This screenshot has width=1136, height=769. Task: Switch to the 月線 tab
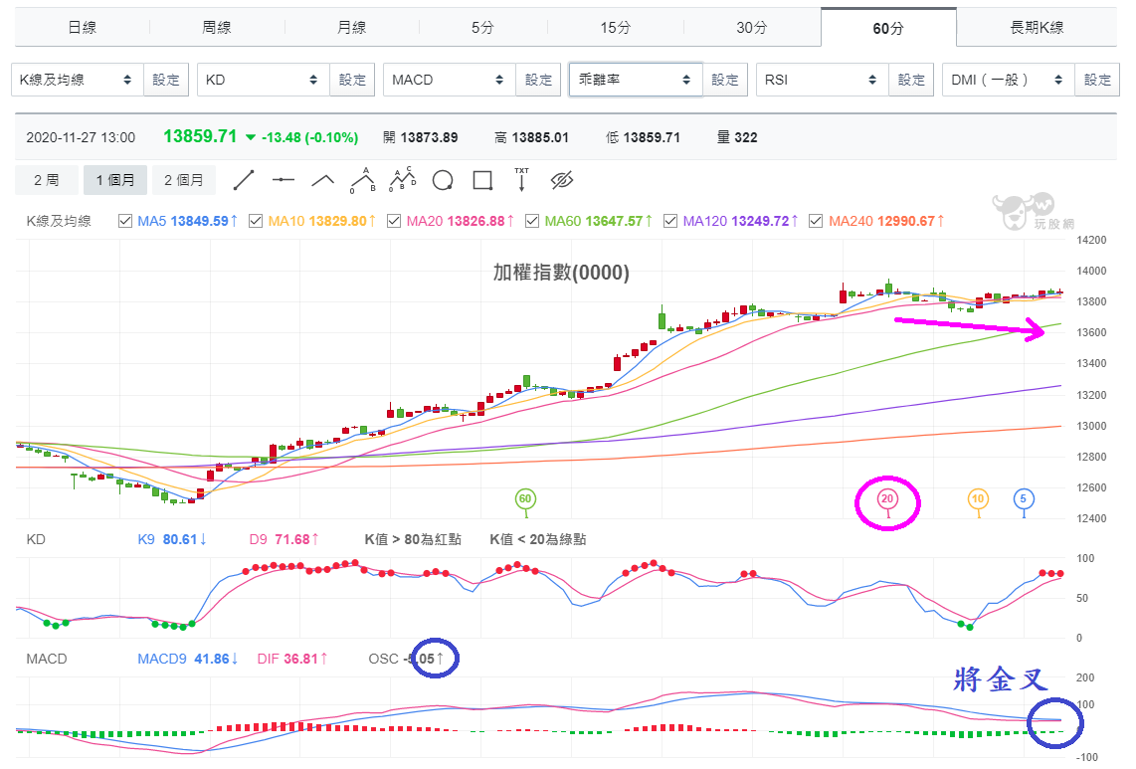click(x=352, y=28)
